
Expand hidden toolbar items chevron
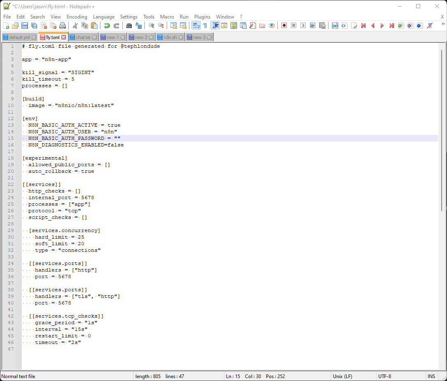(442, 26)
